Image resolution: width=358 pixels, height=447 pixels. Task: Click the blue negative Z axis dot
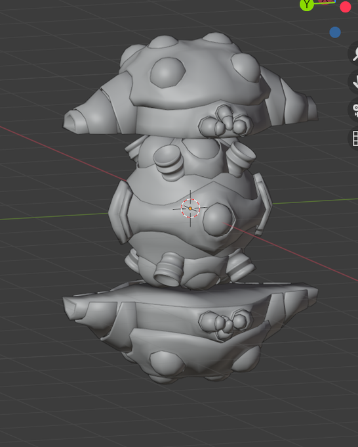coord(335,32)
